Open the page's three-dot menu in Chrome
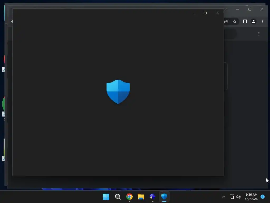270x203 pixels. tap(259, 34)
